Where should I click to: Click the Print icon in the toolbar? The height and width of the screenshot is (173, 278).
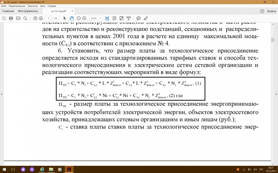coord(11,18)
